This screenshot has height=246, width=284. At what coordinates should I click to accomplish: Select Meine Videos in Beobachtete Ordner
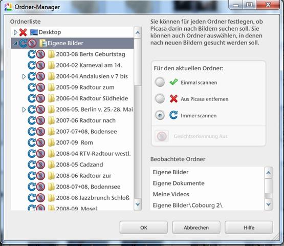point(171,194)
